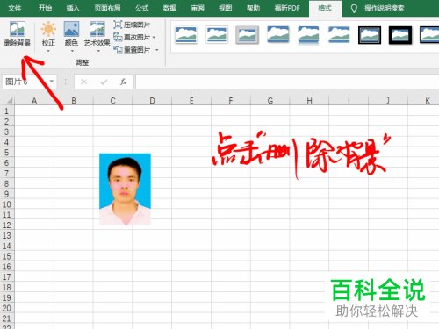439x329 pixels.
Task: Select column A header
Action: 34,101
